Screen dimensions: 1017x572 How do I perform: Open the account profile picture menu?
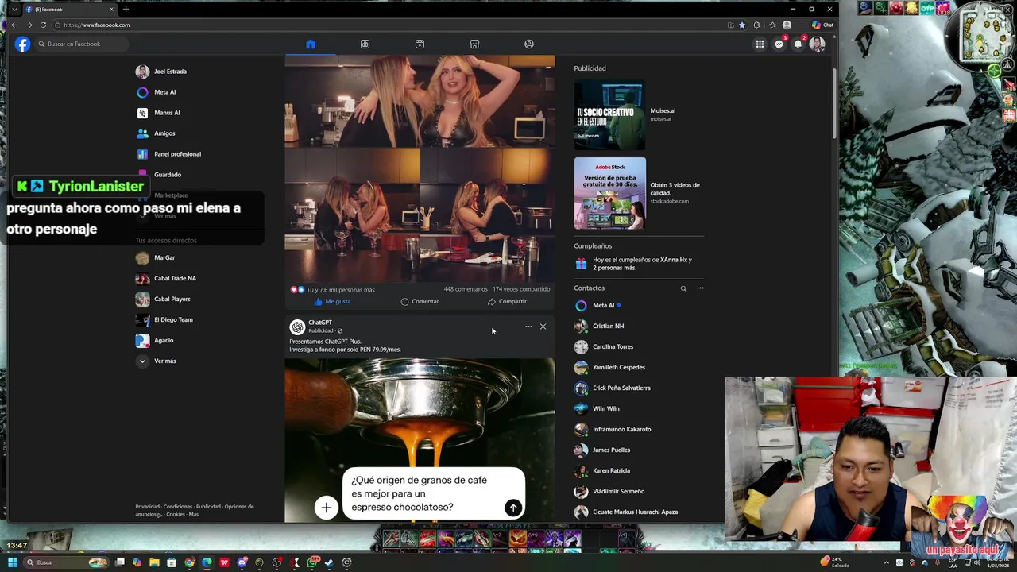817,44
